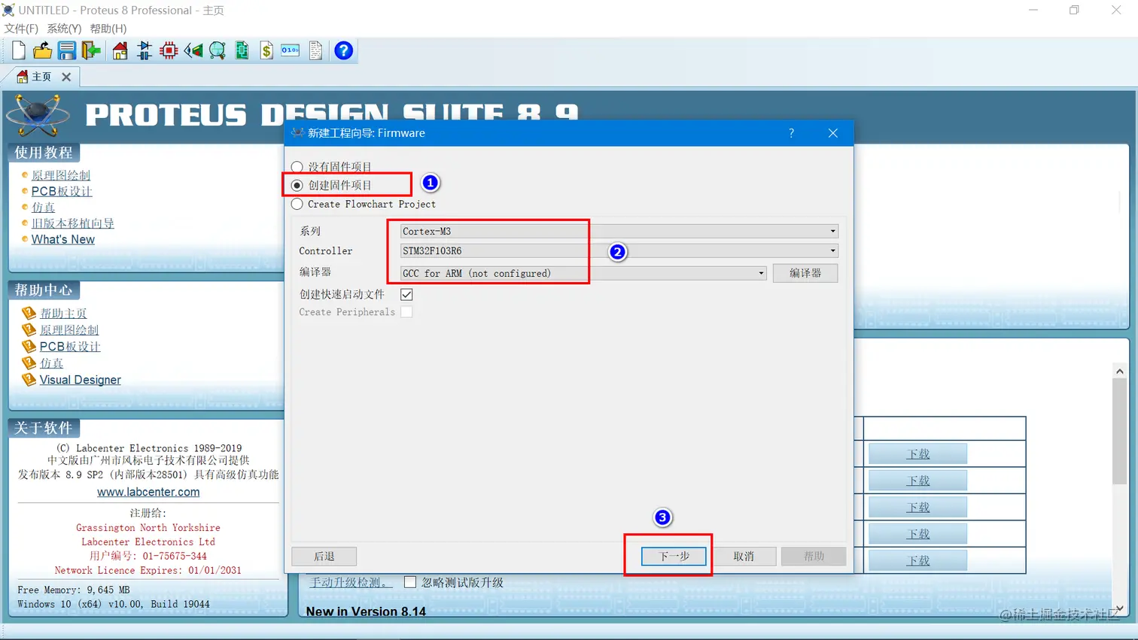Click the New Project toolbar icon
Image resolution: width=1138 pixels, height=640 pixels.
coord(19,50)
